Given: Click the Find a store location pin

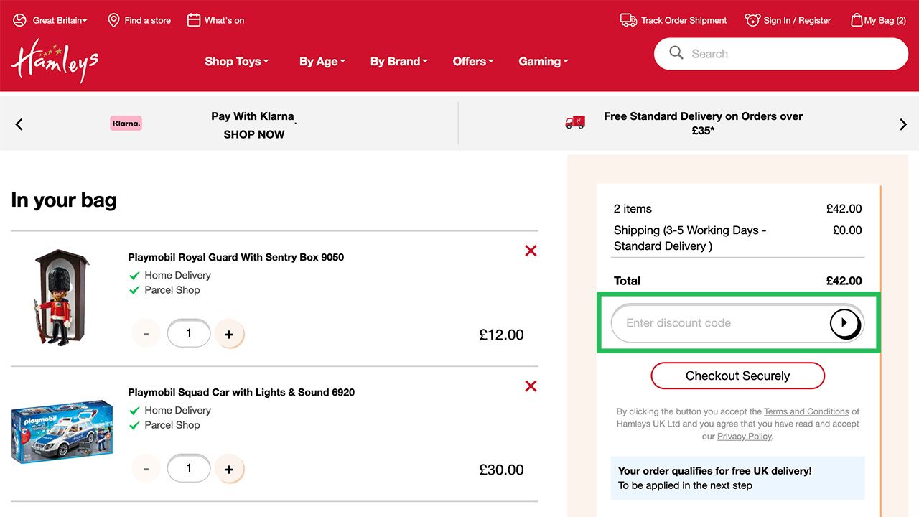Looking at the screenshot, I should tap(113, 20).
